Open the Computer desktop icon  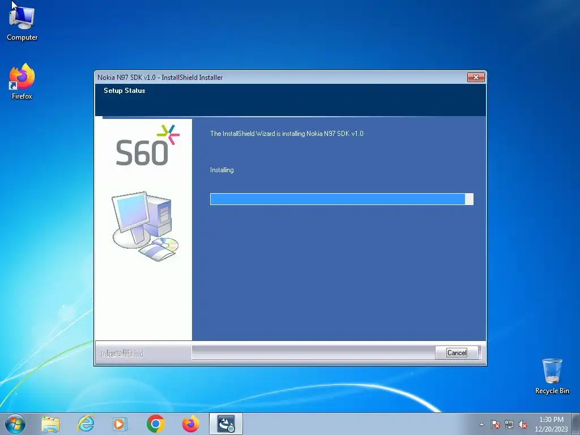pyautogui.click(x=22, y=22)
